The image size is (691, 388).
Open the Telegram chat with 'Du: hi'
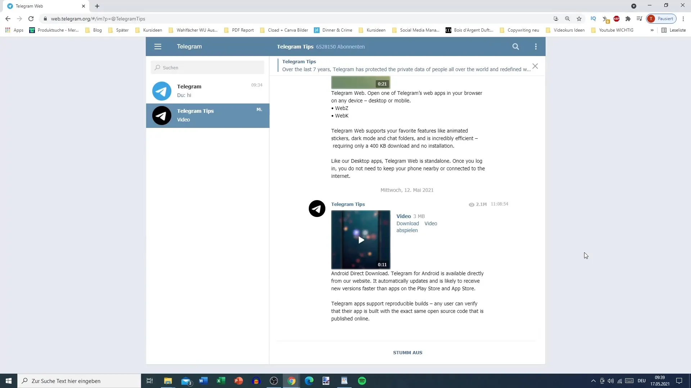tap(208, 91)
